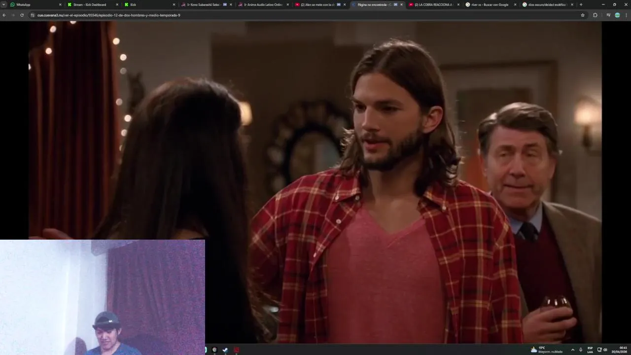Close the Stream - Kick Dashboard tab
This screenshot has height=355, width=631.
click(x=117, y=4)
